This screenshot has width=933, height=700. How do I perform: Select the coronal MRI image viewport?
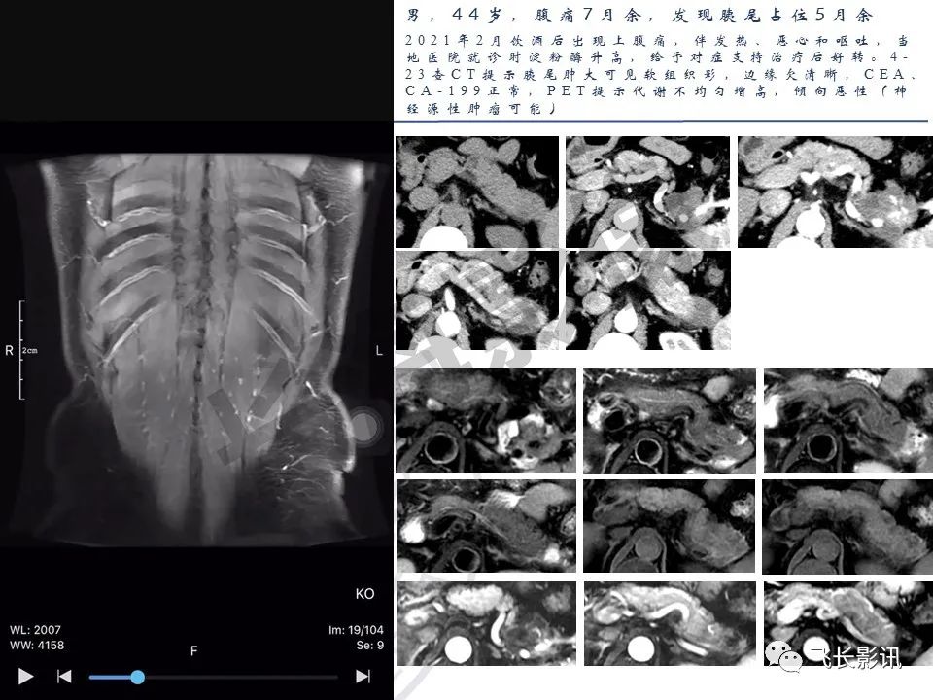point(196,348)
